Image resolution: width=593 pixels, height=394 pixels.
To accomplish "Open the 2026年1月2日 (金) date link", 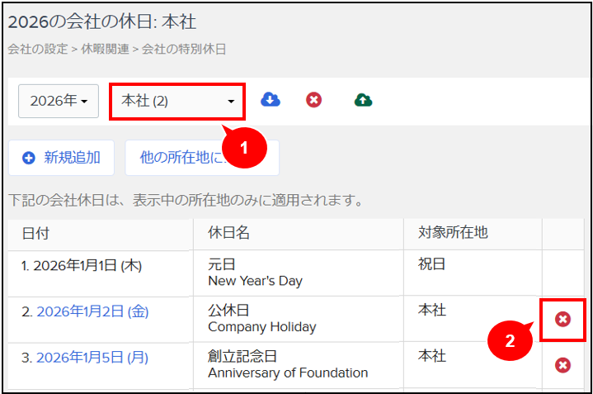I will click(92, 311).
